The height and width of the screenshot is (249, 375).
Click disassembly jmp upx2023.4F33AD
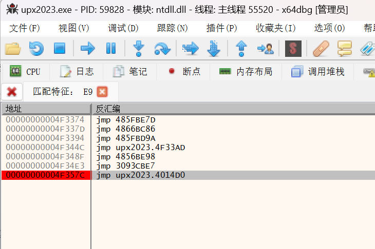[141, 148]
